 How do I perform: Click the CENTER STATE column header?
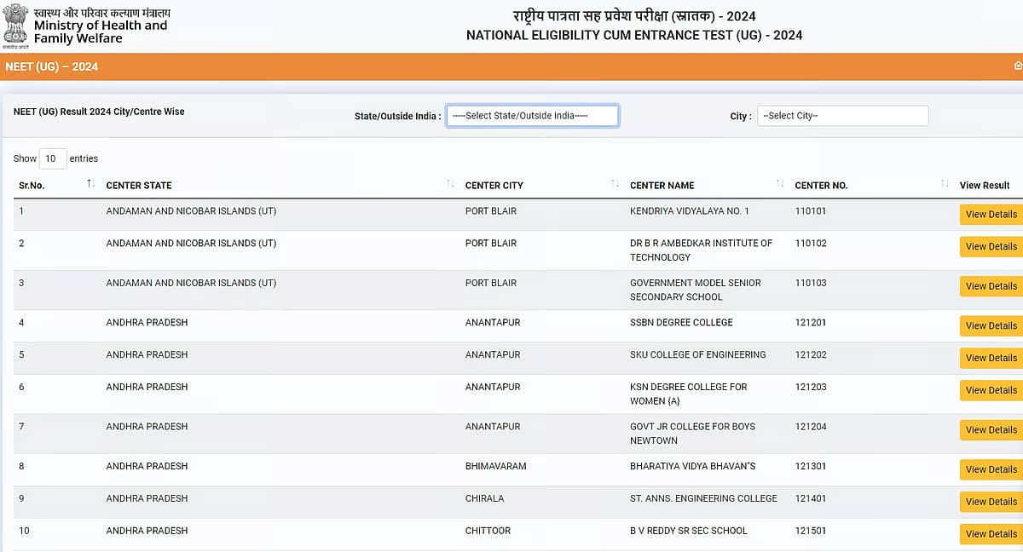[139, 185]
